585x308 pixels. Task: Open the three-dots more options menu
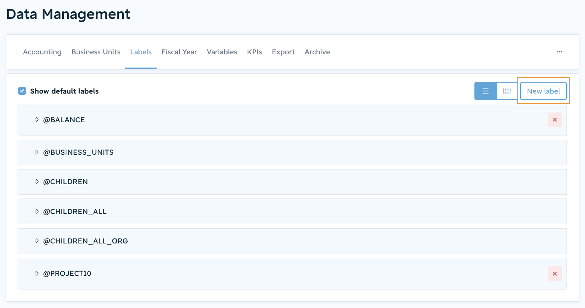(x=559, y=52)
